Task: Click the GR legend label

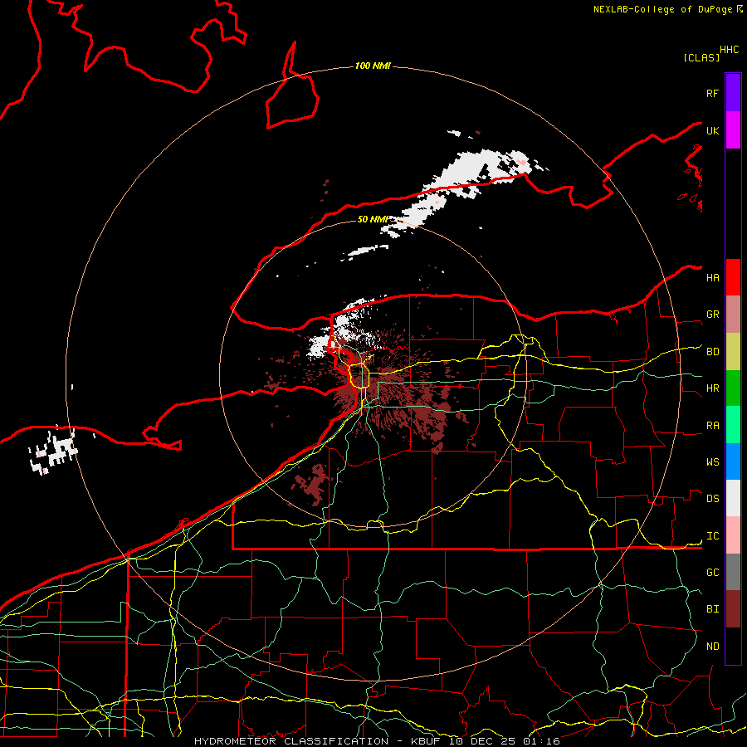Action: click(x=712, y=315)
